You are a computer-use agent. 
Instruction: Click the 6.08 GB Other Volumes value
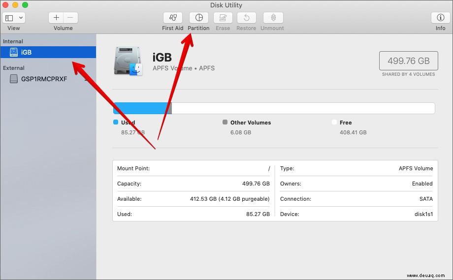(241, 132)
